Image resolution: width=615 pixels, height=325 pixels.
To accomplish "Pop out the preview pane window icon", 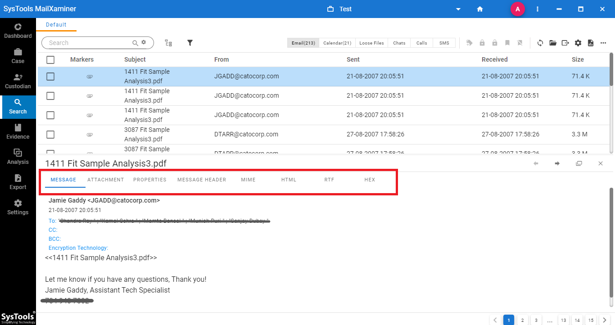I will click(x=579, y=163).
